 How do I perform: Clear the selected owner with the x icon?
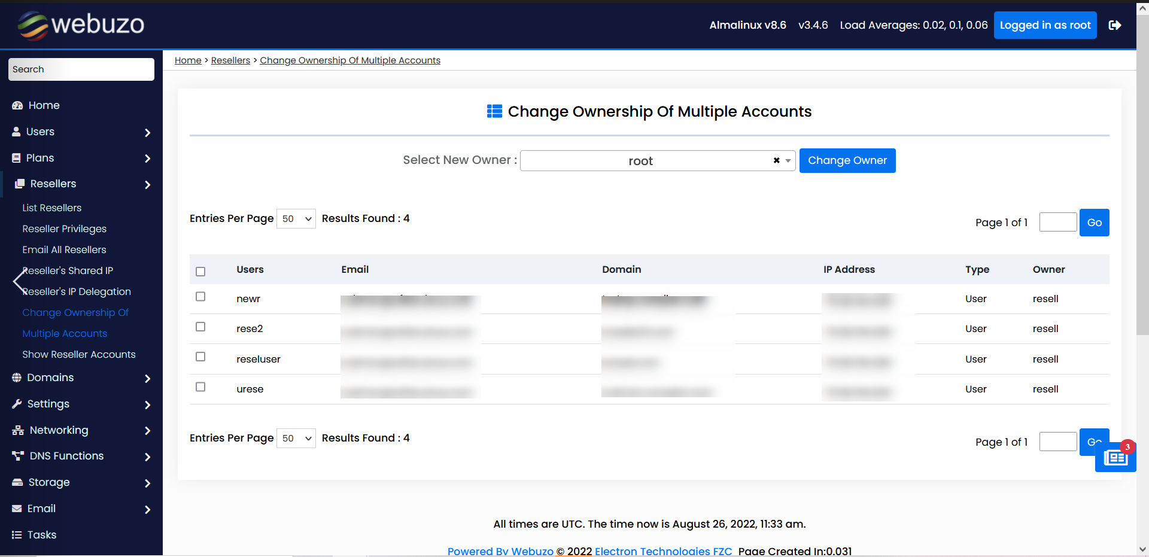[x=776, y=160]
